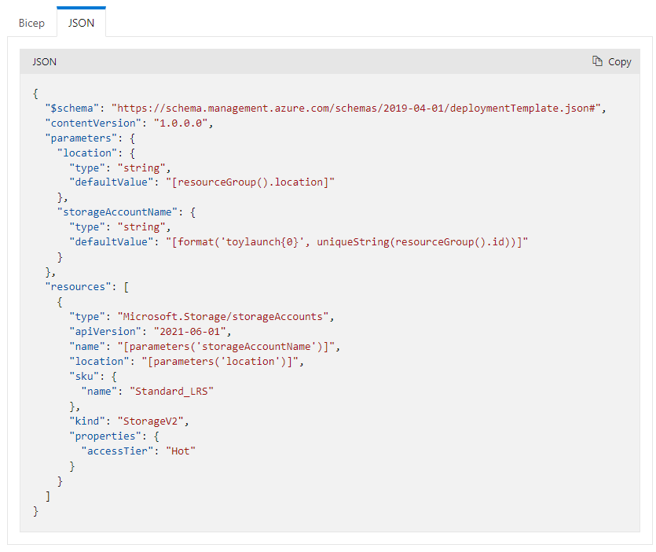
Task: Click the "Hot" access tier value
Action: 180,451
